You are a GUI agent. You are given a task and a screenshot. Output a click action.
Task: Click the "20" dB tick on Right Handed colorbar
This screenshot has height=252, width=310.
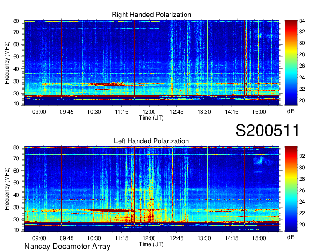tap(302, 100)
